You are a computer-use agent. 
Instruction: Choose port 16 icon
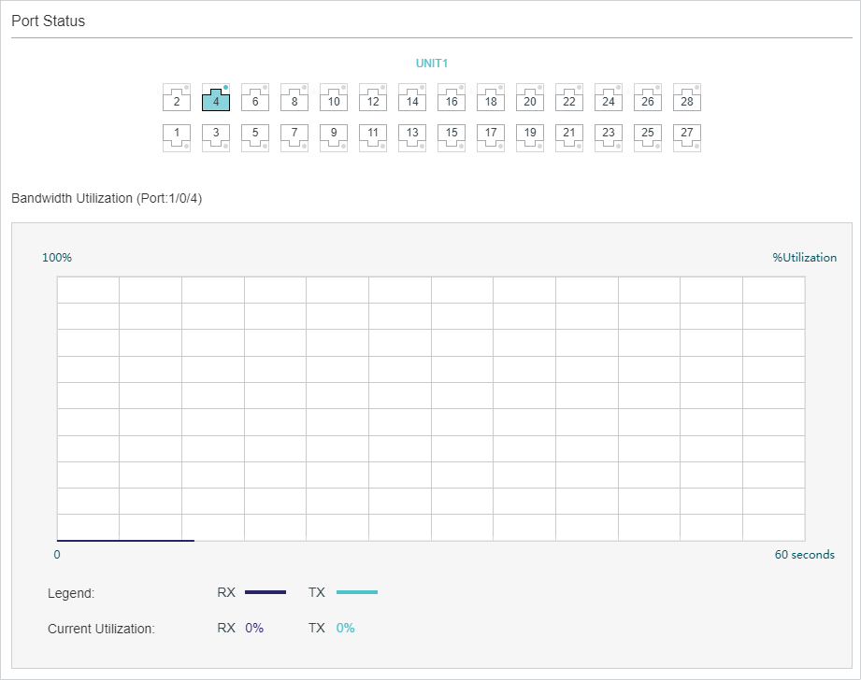(452, 98)
